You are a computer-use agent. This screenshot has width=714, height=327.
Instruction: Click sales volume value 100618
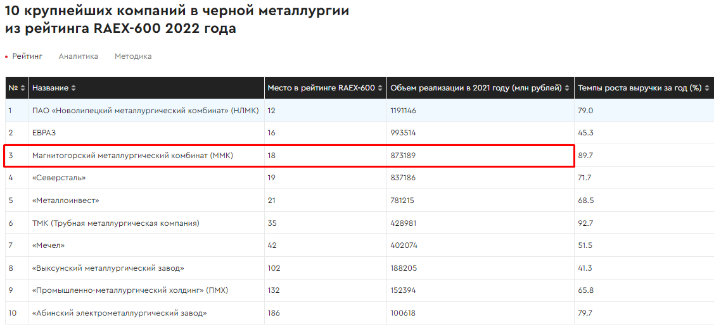tap(403, 313)
